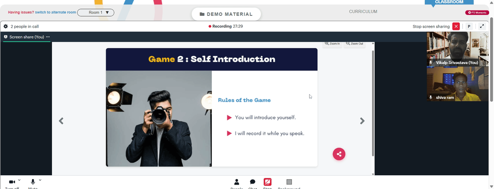Go to the previous slide arrow
The width and height of the screenshot is (494, 189).
(x=61, y=121)
